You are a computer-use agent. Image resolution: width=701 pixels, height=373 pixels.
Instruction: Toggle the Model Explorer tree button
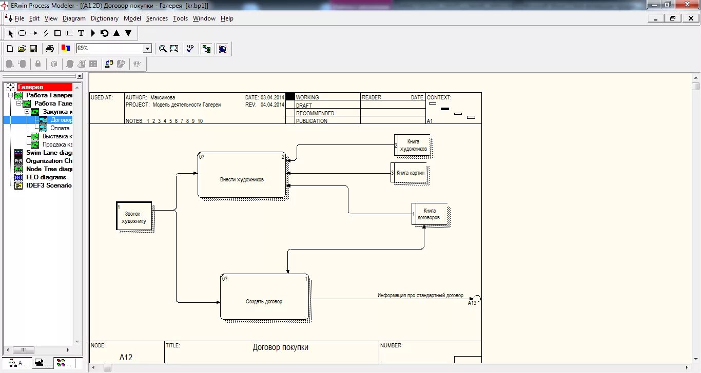tap(207, 49)
